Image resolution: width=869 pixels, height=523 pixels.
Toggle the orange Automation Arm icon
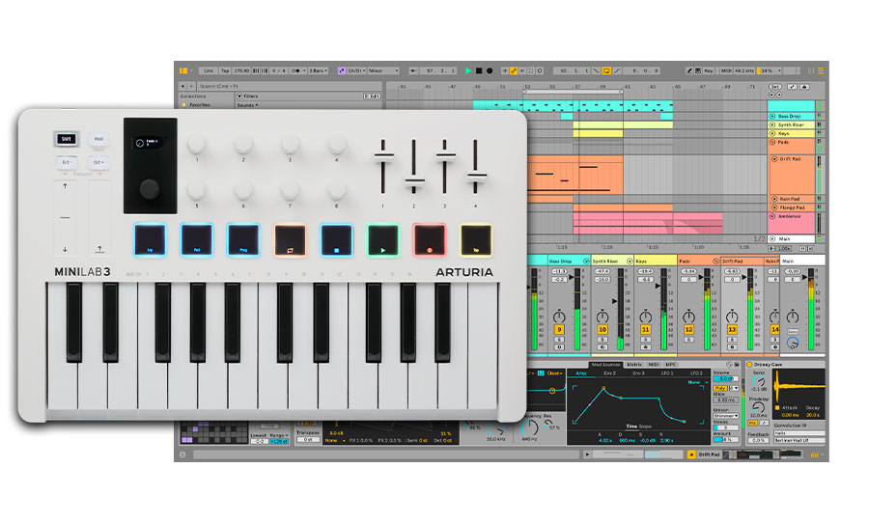tap(514, 70)
